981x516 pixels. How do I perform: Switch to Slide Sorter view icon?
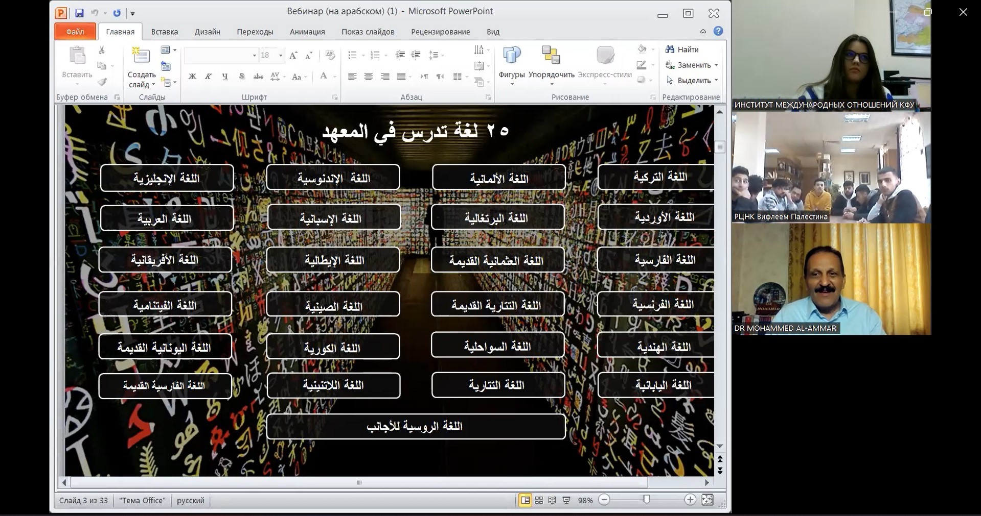coord(539,500)
